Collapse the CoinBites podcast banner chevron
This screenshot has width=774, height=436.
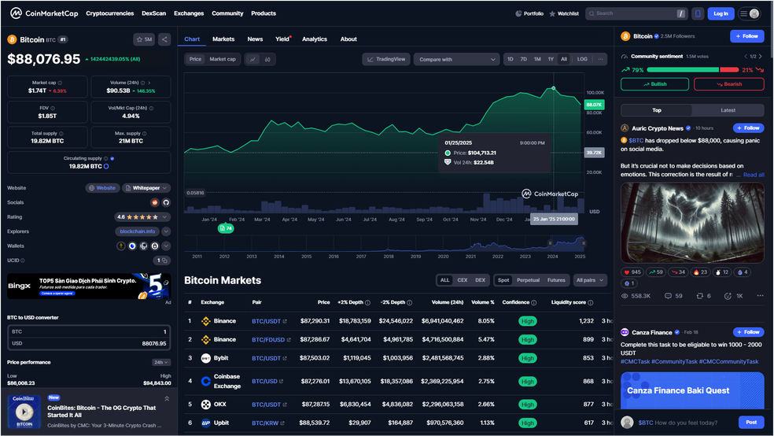167,398
